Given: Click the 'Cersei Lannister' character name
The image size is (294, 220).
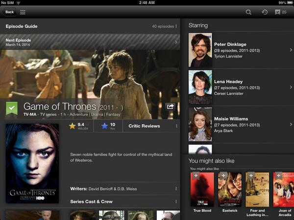Looking at the screenshot, I should [228, 93].
